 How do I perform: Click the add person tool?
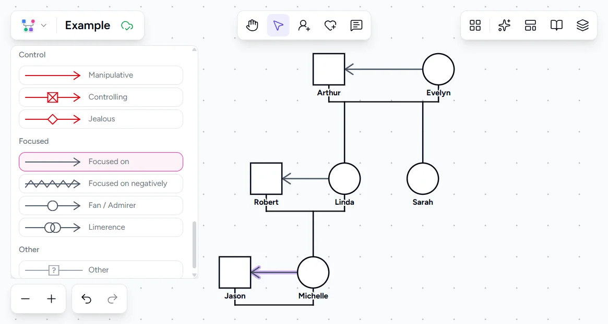304,26
